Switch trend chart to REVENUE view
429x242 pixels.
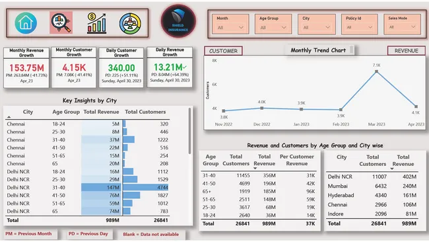click(407, 51)
